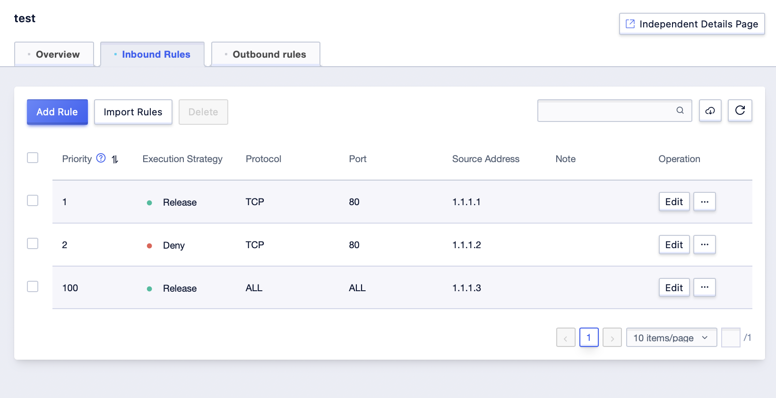776x398 pixels.
Task: Switch to the Overview tab
Action: tap(54, 54)
